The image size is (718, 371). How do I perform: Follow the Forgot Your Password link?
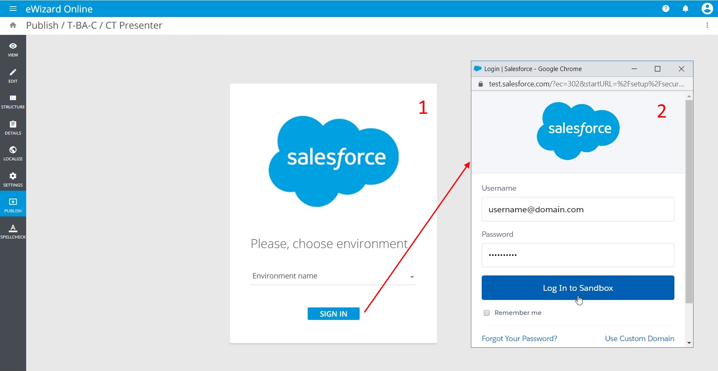519,339
